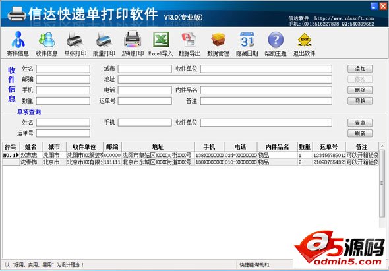Click the scrollbar up arrow
The image size is (389, 271).
pyautogui.click(x=382, y=146)
